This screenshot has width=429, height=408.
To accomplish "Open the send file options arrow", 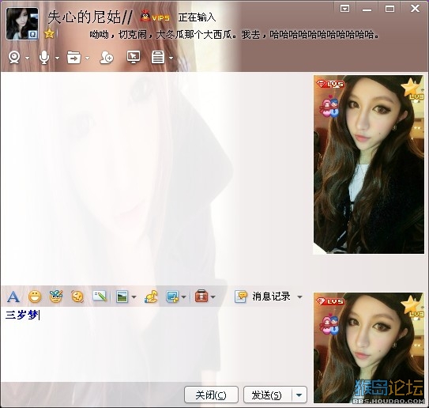I will coord(87,58).
